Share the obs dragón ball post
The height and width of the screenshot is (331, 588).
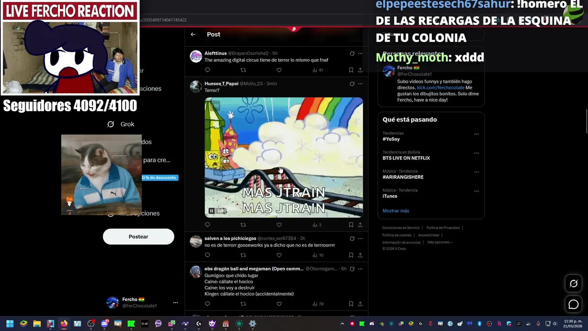pos(360,304)
